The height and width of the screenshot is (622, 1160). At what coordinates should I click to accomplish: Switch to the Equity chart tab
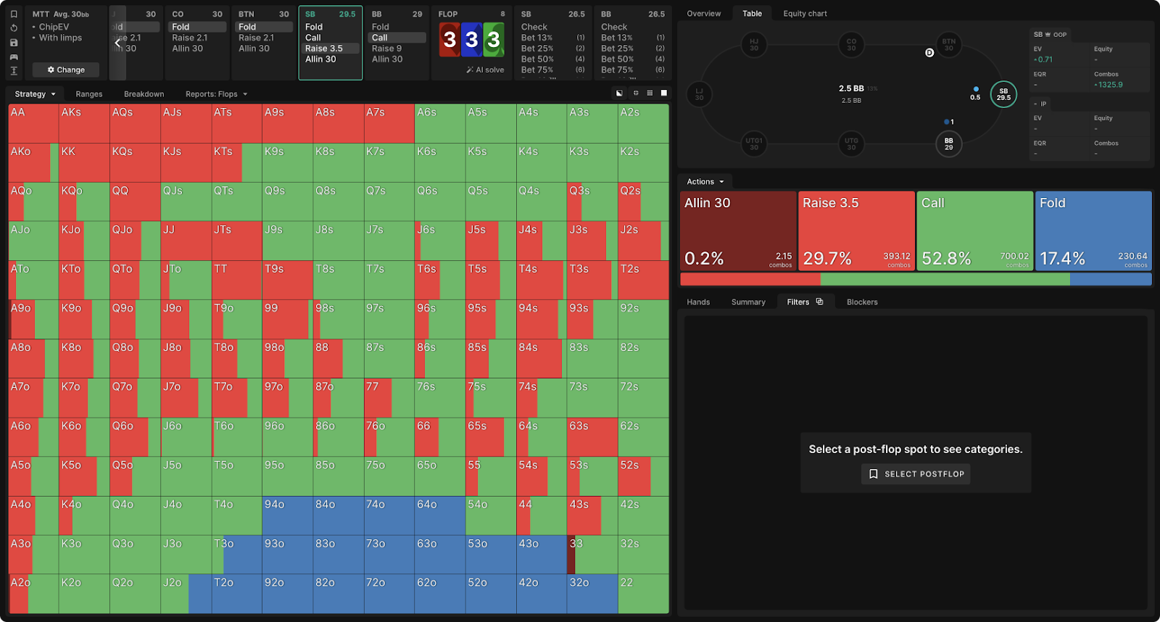click(805, 14)
